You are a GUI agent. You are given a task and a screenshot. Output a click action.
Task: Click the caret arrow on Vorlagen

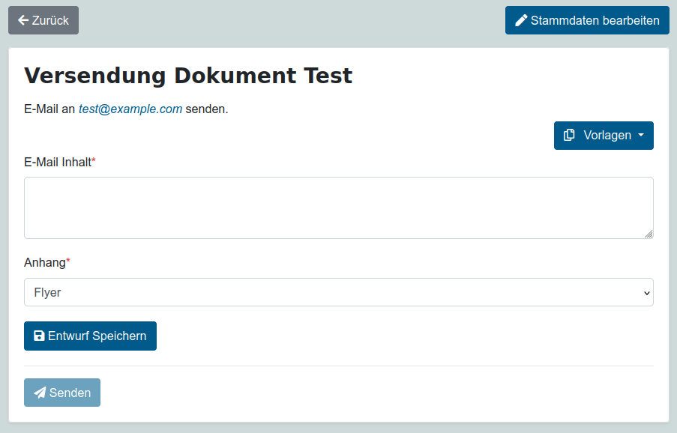click(x=641, y=136)
